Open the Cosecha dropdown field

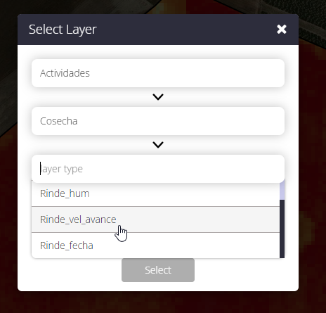pos(158,121)
